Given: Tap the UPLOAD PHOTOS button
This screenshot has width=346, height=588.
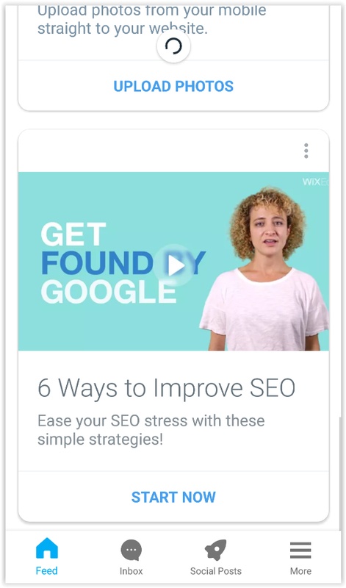Looking at the screenshot, I should pyautogui.click(x=173, y=86).
